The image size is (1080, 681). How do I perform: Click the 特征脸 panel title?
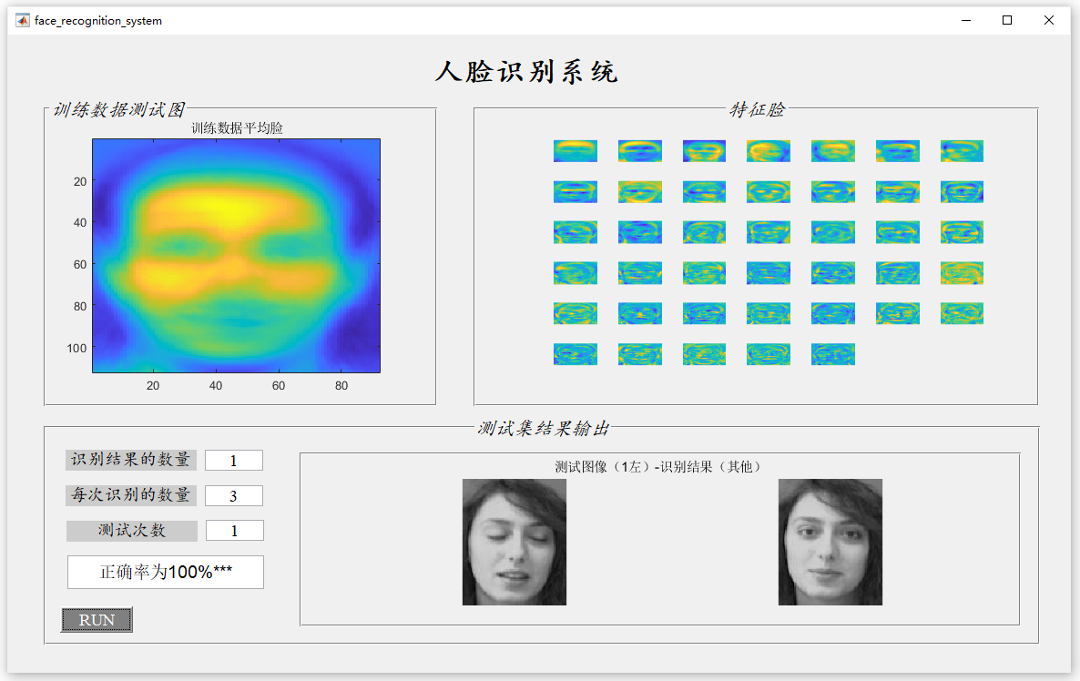(x=757, y=109)
